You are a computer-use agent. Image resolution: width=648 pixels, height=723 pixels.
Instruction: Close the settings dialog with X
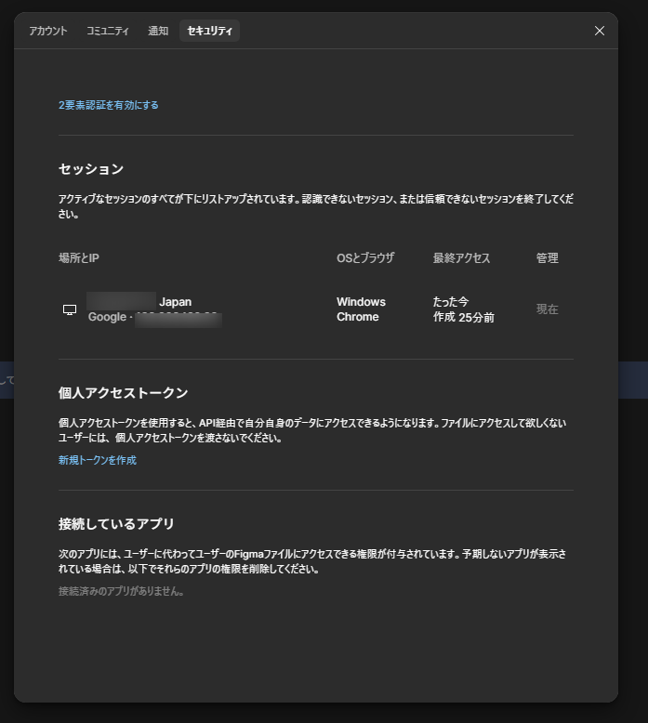(600, 31)
